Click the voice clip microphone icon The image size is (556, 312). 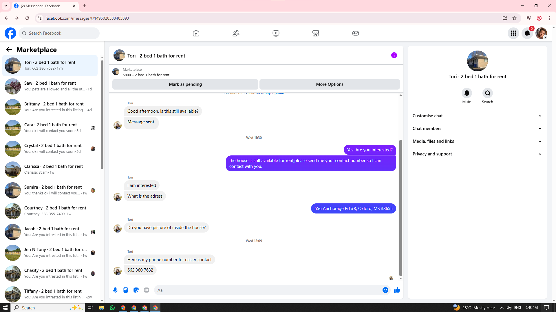pos(115,290)
